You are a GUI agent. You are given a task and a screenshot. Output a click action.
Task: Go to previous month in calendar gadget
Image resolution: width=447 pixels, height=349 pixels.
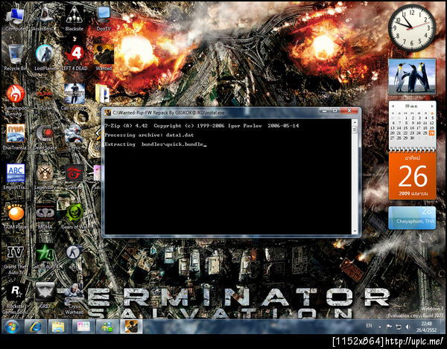tap(393, 106)
